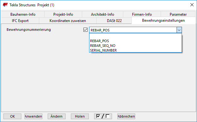Switch to the Bauherren-Info tab
The width and height of the screenshot is (197, 122).
click(x=23, y=14)
